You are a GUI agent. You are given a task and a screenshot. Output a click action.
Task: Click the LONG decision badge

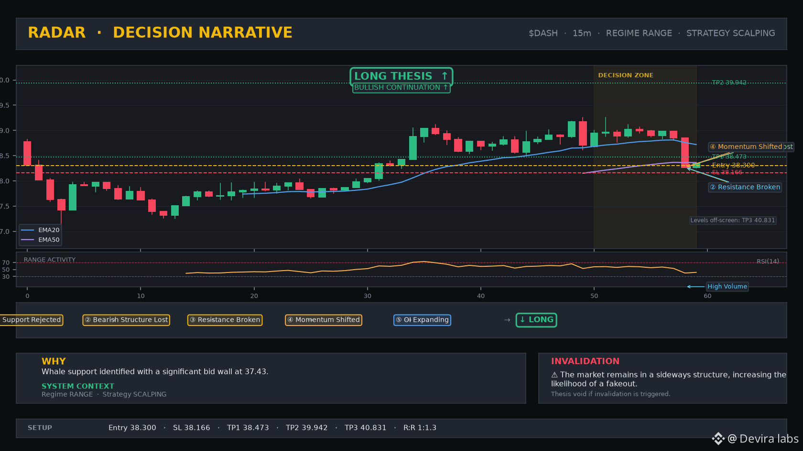point(536,320)
